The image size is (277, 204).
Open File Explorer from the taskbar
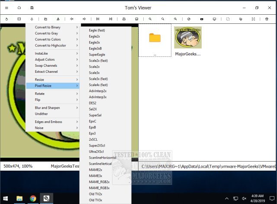pos(19,198)
